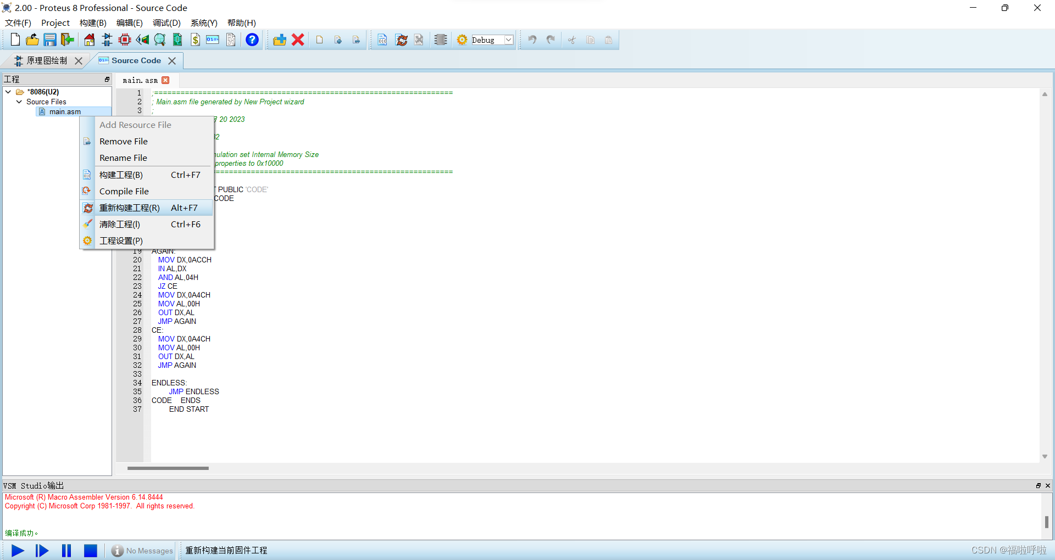The image size is (1055, 560).
Task: Click the Undo arrow icon
Action: 532,40
